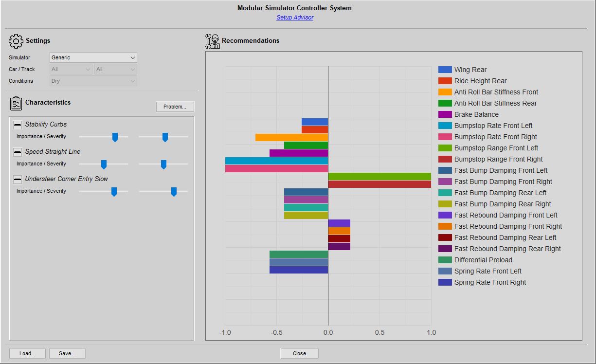Click the orange Anti Roll Bar Front chart bar

[292, 137]
